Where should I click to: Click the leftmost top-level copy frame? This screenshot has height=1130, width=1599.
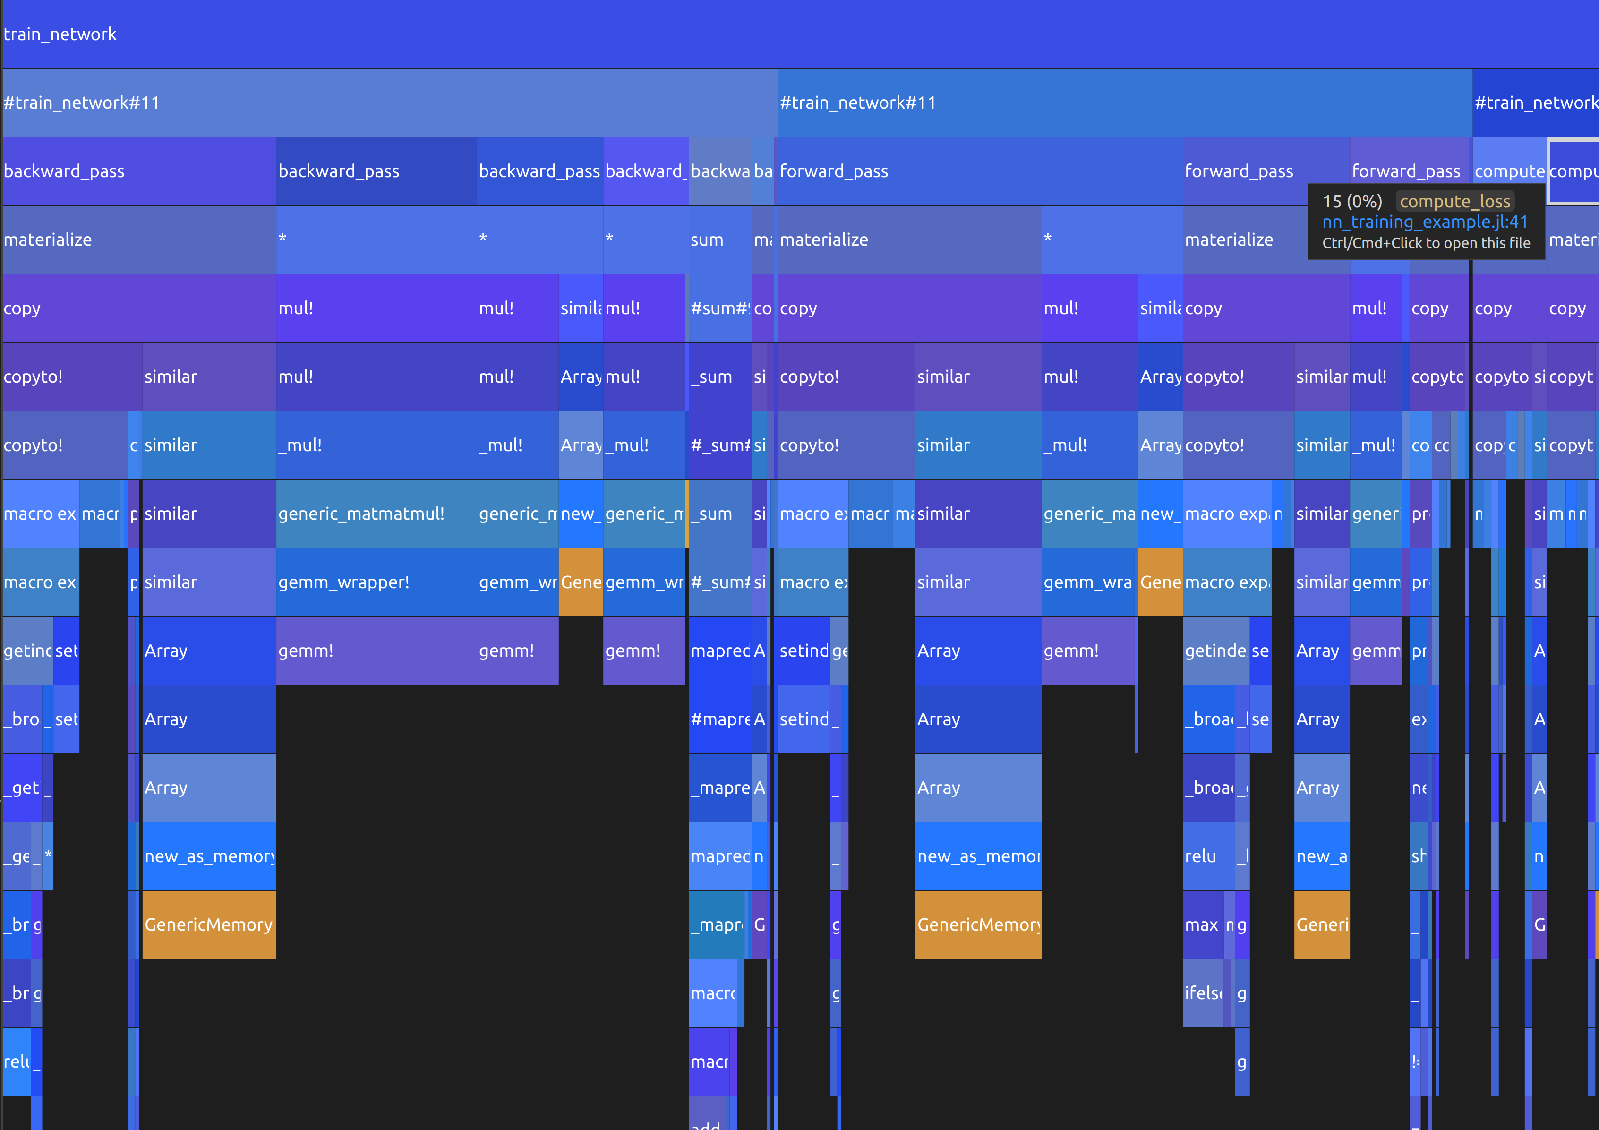tap(138, 308)
